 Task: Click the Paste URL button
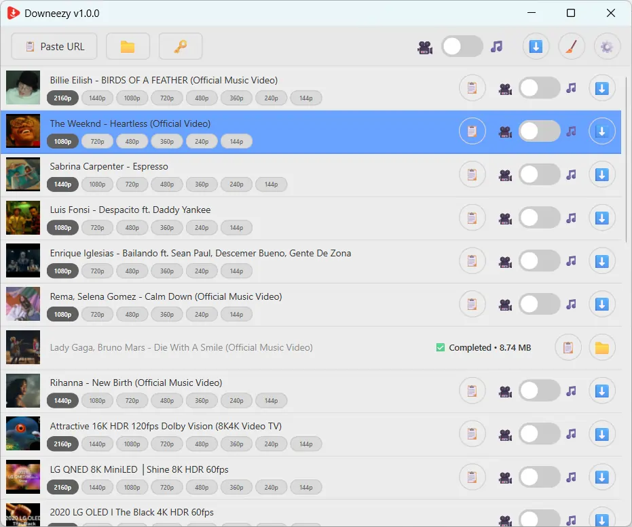(x=54, y=47)
